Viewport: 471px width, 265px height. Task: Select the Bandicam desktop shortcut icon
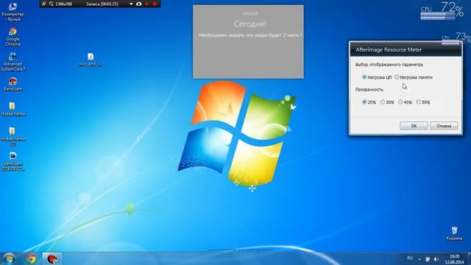click(x=13, y=84)
